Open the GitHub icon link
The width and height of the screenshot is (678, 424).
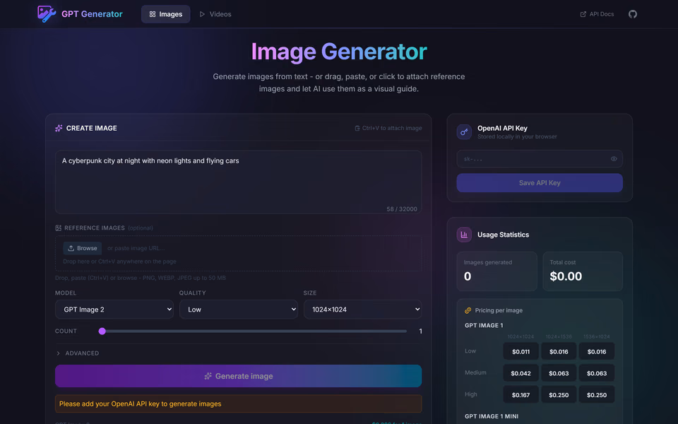click(x=633, y=14)
